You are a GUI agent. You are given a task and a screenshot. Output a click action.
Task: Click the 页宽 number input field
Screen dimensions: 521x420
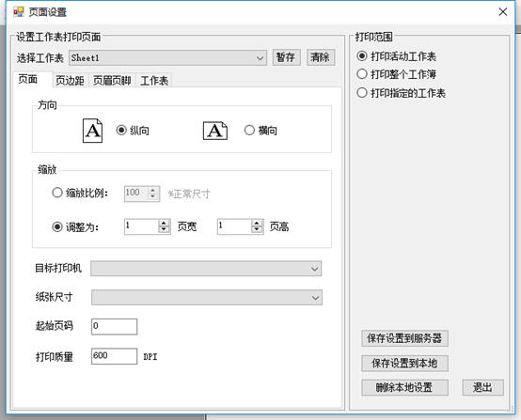[x=142, y=226]
